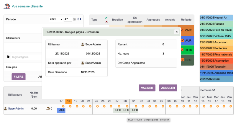Disable the RTTR leave type checkbox
Screen dimensions: 236x129
click(182, 50)
